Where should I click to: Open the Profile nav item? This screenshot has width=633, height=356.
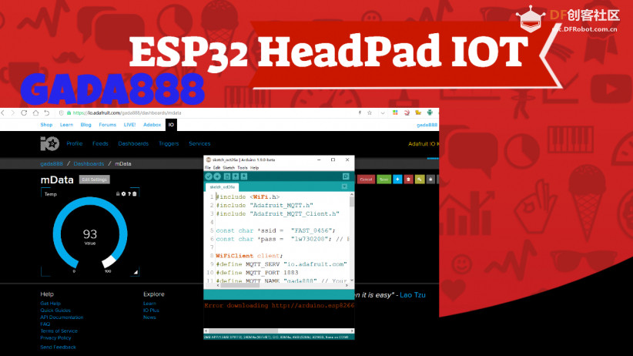coord(74,143)
